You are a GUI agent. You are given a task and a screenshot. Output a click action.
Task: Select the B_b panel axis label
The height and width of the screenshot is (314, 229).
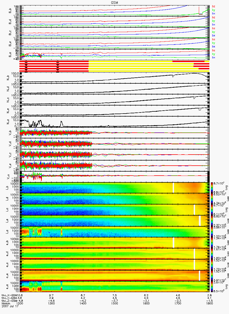coord(10,11)
